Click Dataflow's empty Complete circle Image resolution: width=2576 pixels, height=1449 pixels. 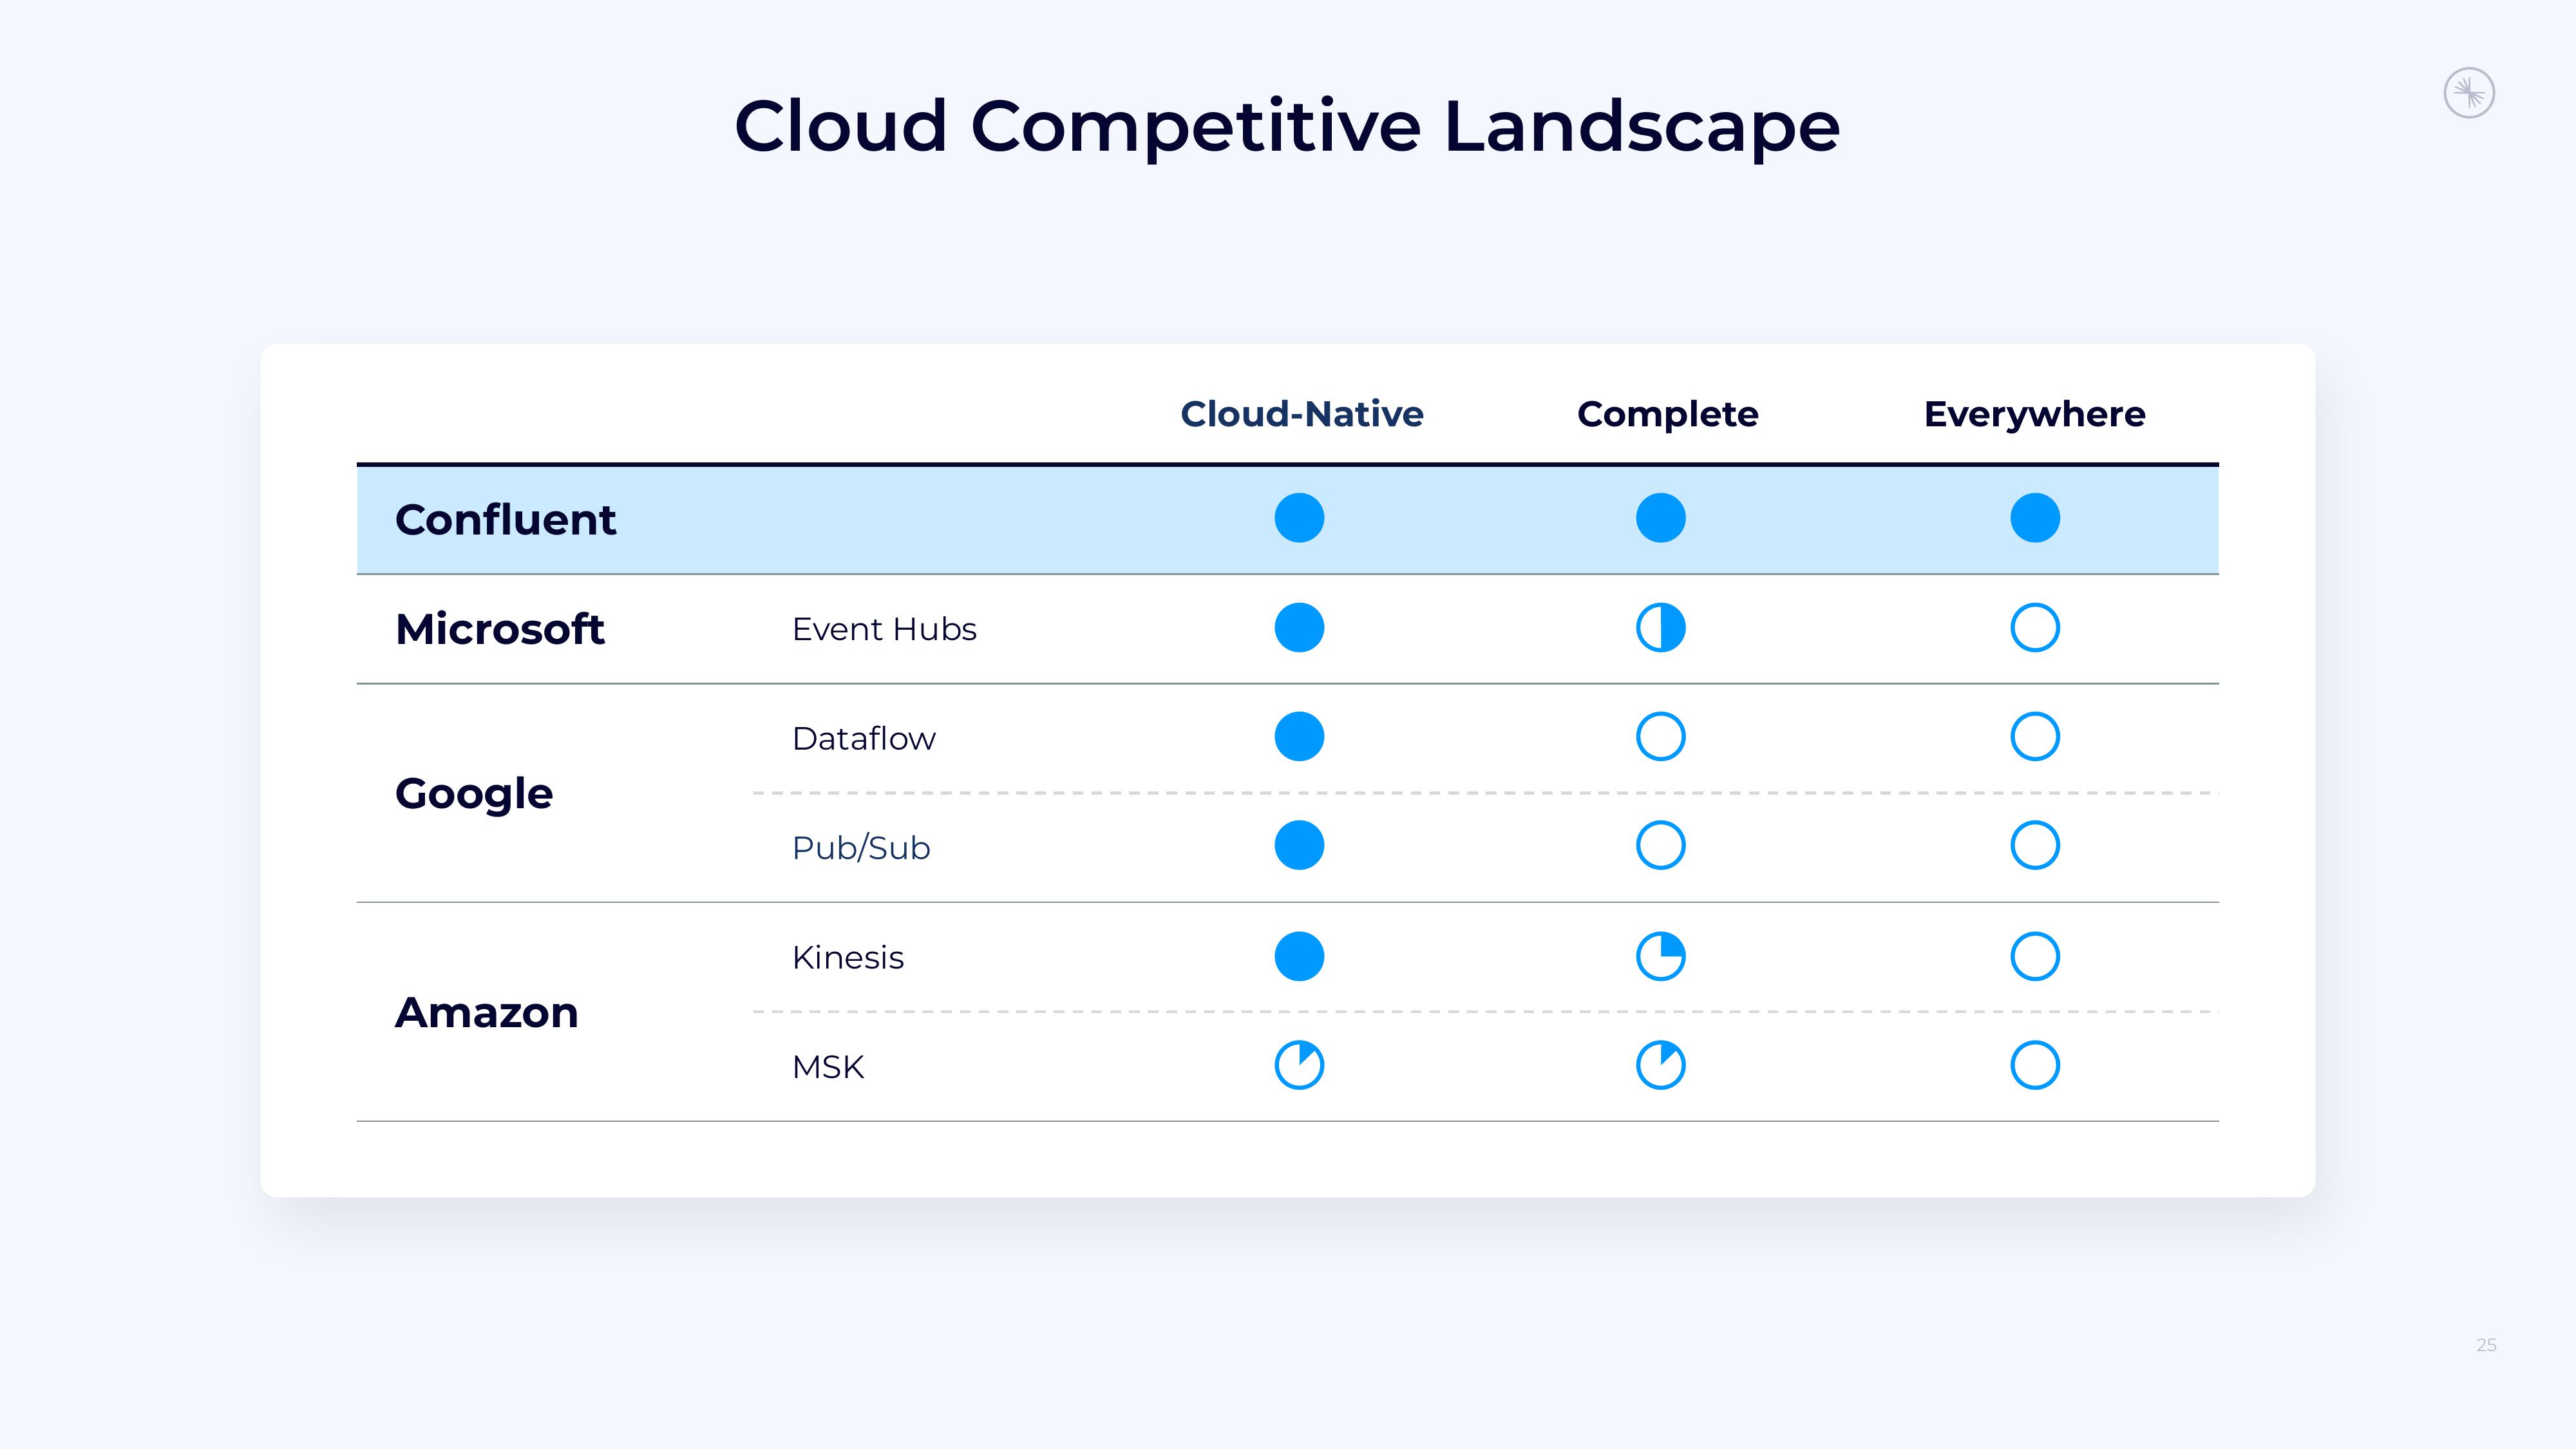click(1660, 737)
